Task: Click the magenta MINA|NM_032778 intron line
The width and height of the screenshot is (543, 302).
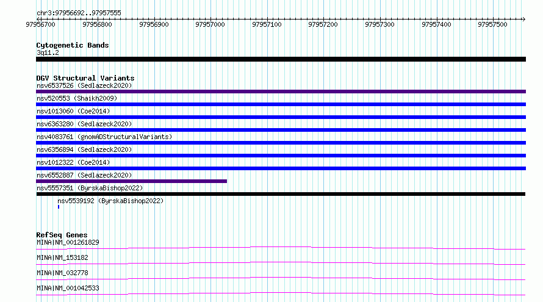Action: pos(281,278)
